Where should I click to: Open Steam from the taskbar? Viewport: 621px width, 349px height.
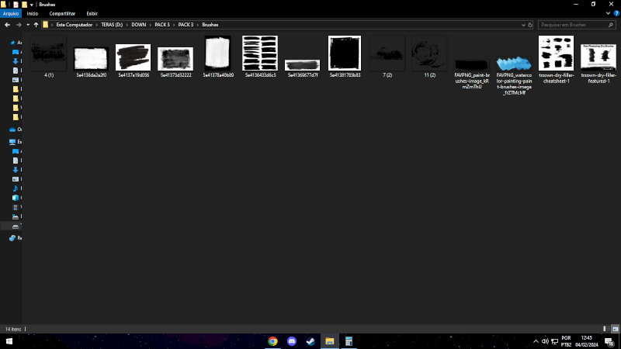pyautogui.click(x=310, y=341)
